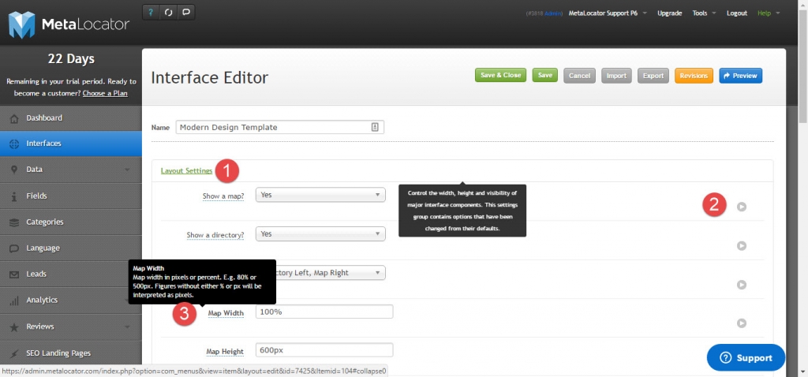Screen dimensions: 808x377
Task: Click the Logout link
Action: 737,13
